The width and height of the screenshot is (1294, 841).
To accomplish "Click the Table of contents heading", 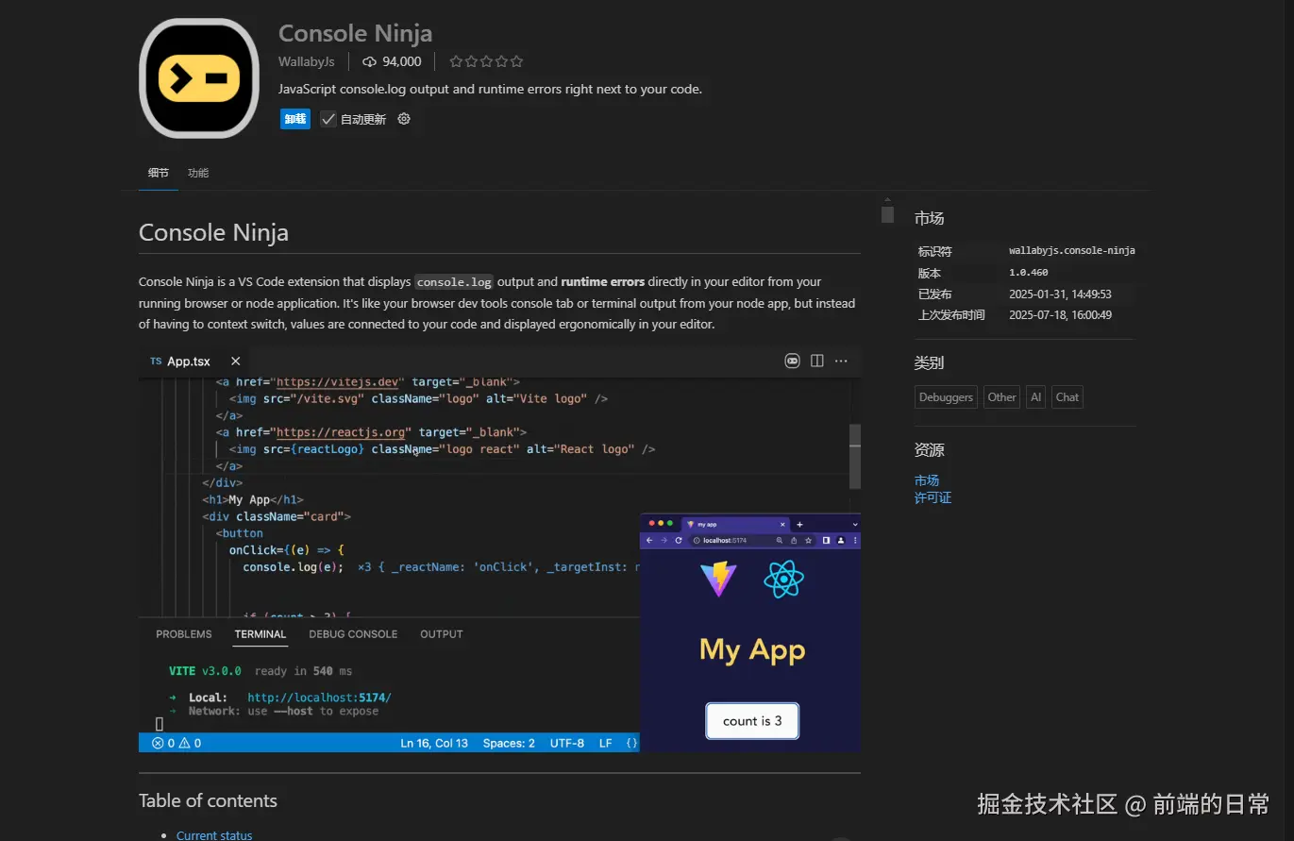I will [208, 800].
